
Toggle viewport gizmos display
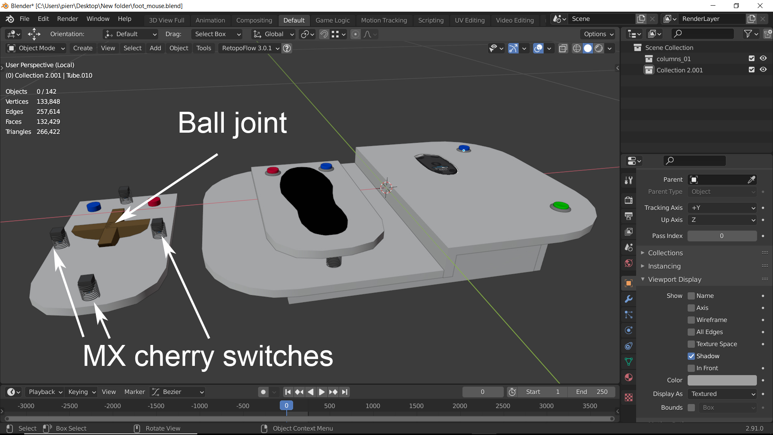513,48
